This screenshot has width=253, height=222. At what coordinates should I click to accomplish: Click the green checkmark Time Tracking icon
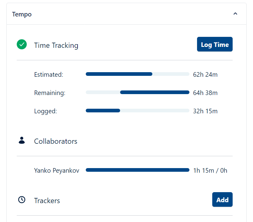coord(22,44)
